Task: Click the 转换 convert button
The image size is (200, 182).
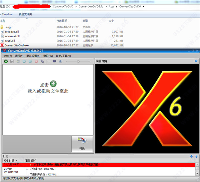Action: (x=82, y=144)
